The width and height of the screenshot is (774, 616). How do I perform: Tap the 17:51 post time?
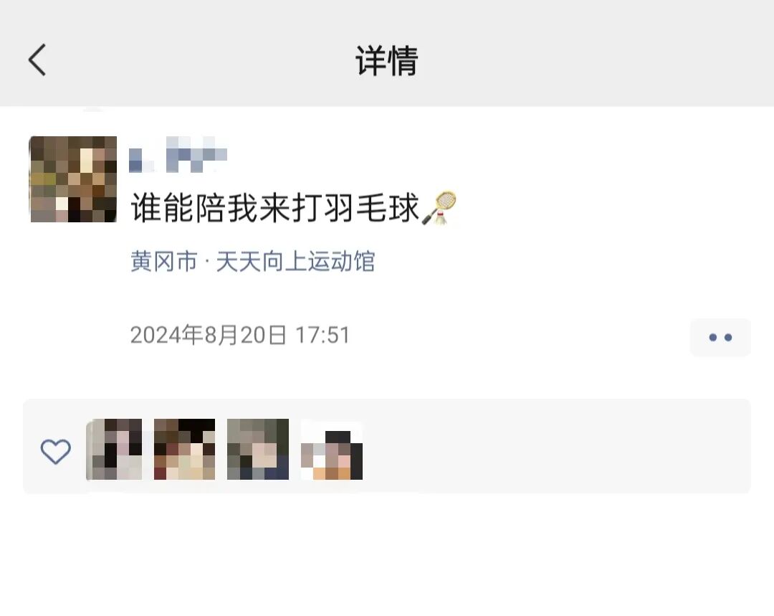pyautogui.click(x=322, y=335)
